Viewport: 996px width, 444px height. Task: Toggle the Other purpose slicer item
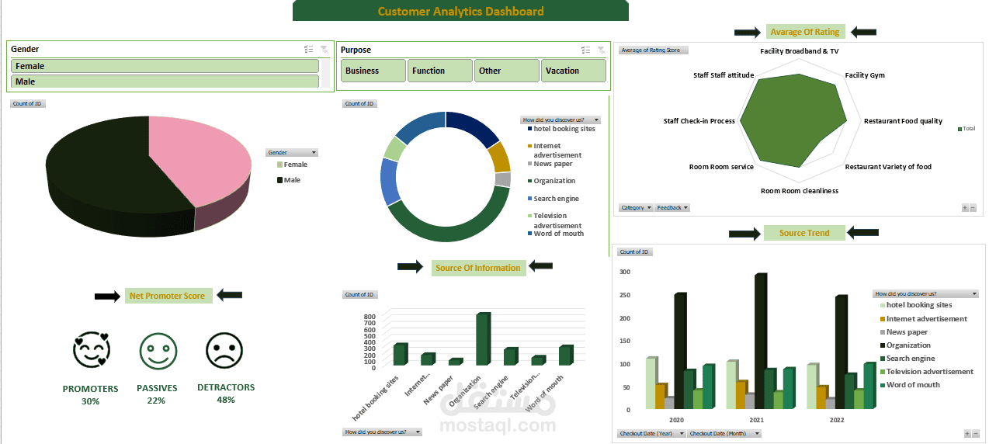(x=507, y=71)
